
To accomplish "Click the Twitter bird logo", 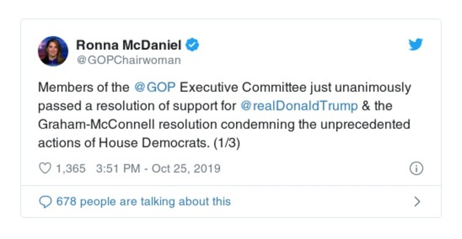I will (416, 45).
